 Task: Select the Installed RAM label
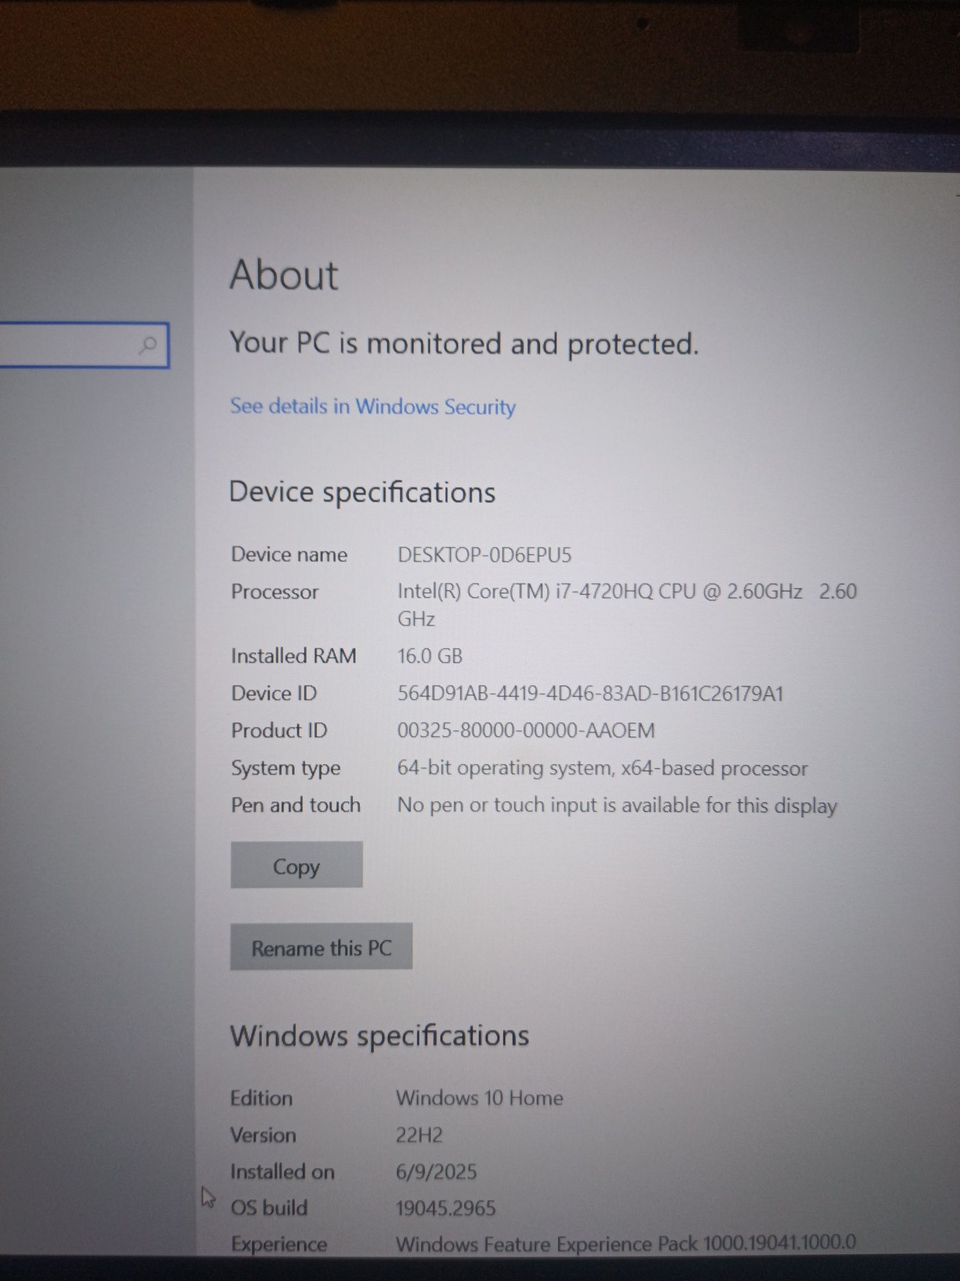click(x=294, y=656)
